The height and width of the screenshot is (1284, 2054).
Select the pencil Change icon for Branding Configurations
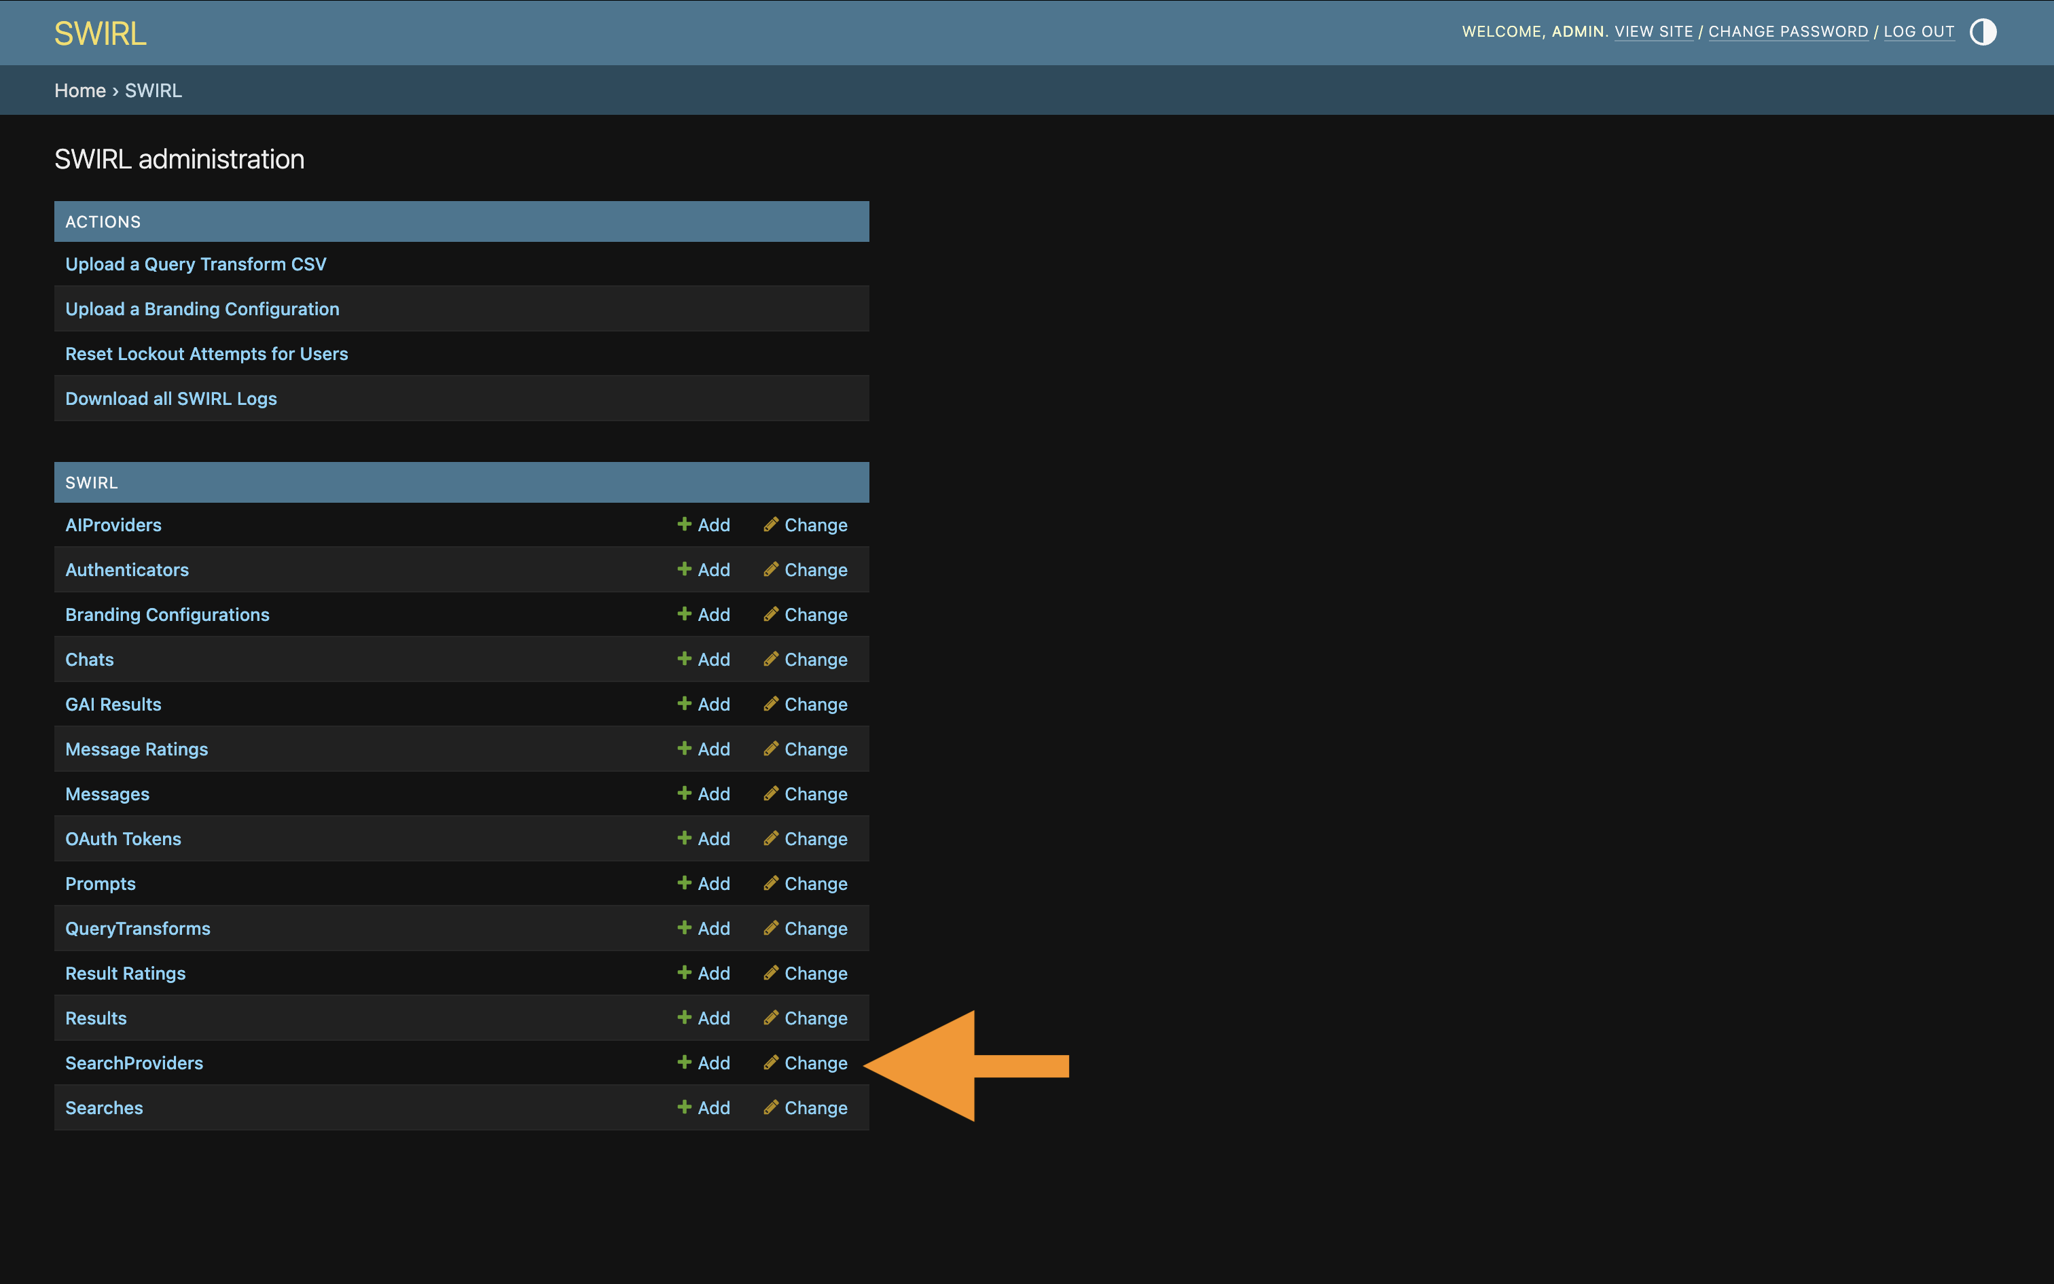(x=771, y=614)
